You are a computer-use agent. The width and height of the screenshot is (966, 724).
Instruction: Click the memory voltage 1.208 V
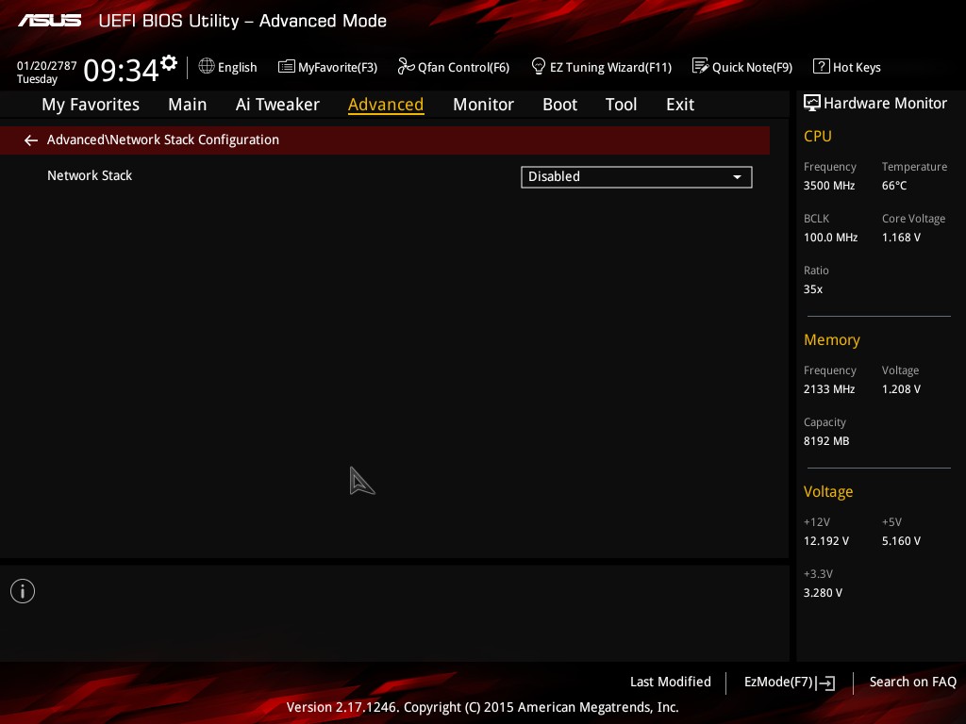tap(901, 389)
